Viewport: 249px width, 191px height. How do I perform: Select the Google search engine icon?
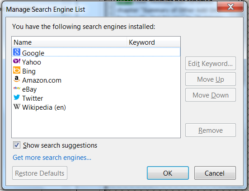pyautogui.click(x=17, y=52)
